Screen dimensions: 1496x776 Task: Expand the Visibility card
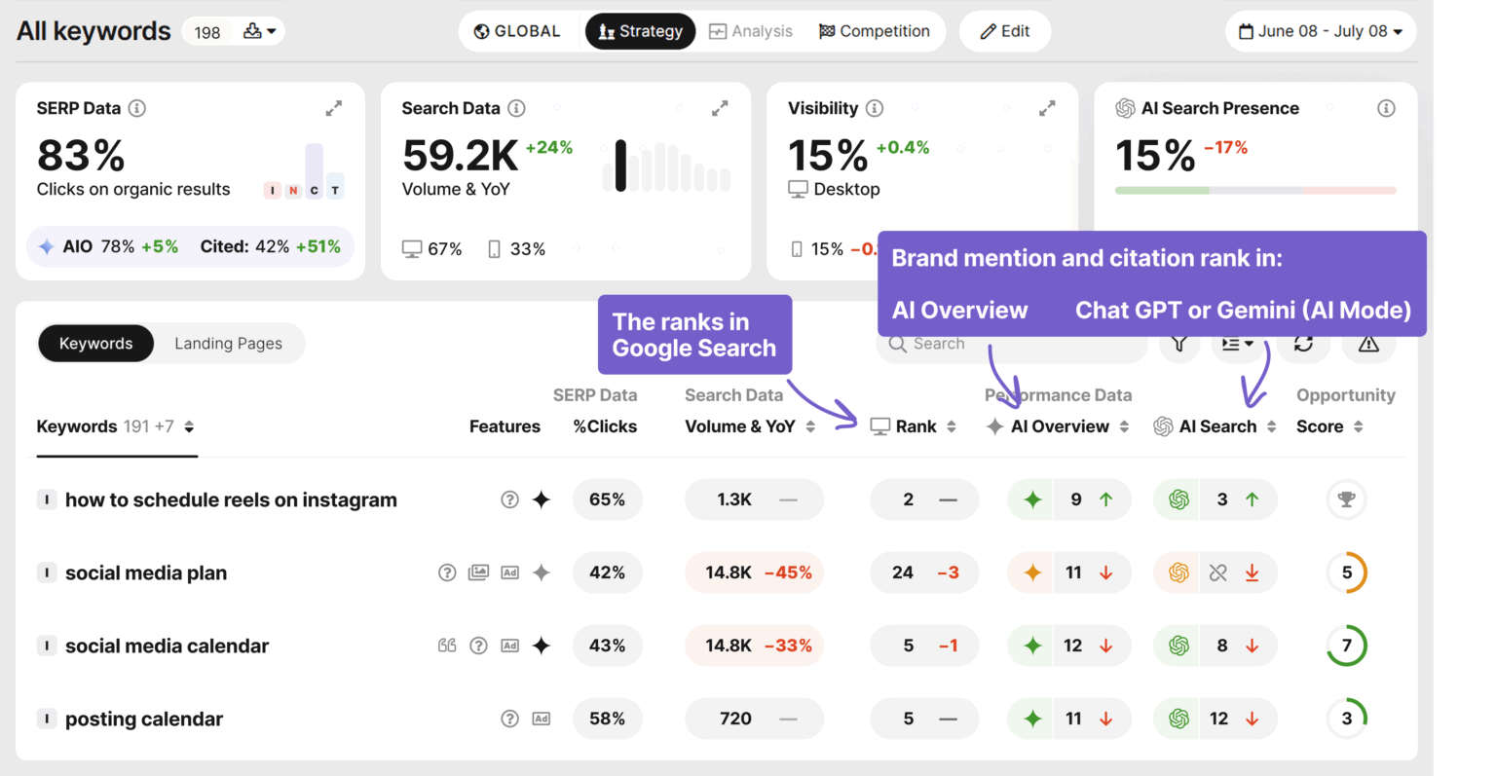coord(1047,109)
